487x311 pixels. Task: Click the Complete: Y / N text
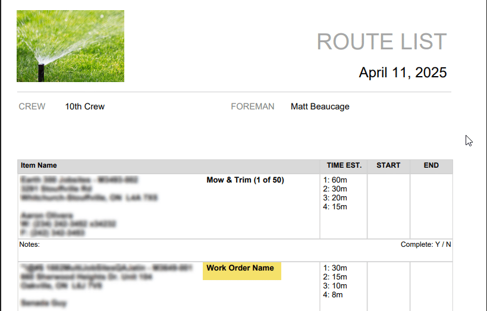click(426, 244)
